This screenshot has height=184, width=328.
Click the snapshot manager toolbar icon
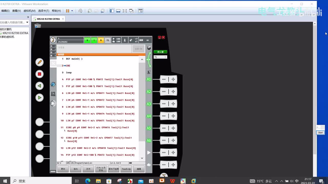click(x=102, y=11)
